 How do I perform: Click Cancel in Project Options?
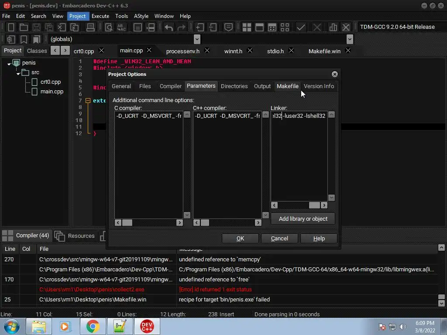pyautogui.click(x=279, y=239)
